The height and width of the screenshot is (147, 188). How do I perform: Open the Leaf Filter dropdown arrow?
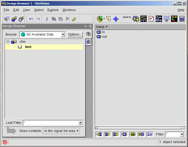[80, 123]
